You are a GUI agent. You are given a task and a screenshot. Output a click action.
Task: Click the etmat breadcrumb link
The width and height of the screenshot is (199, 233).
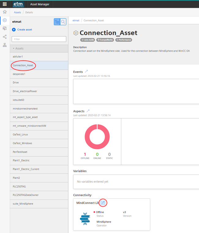coord(76,20)
